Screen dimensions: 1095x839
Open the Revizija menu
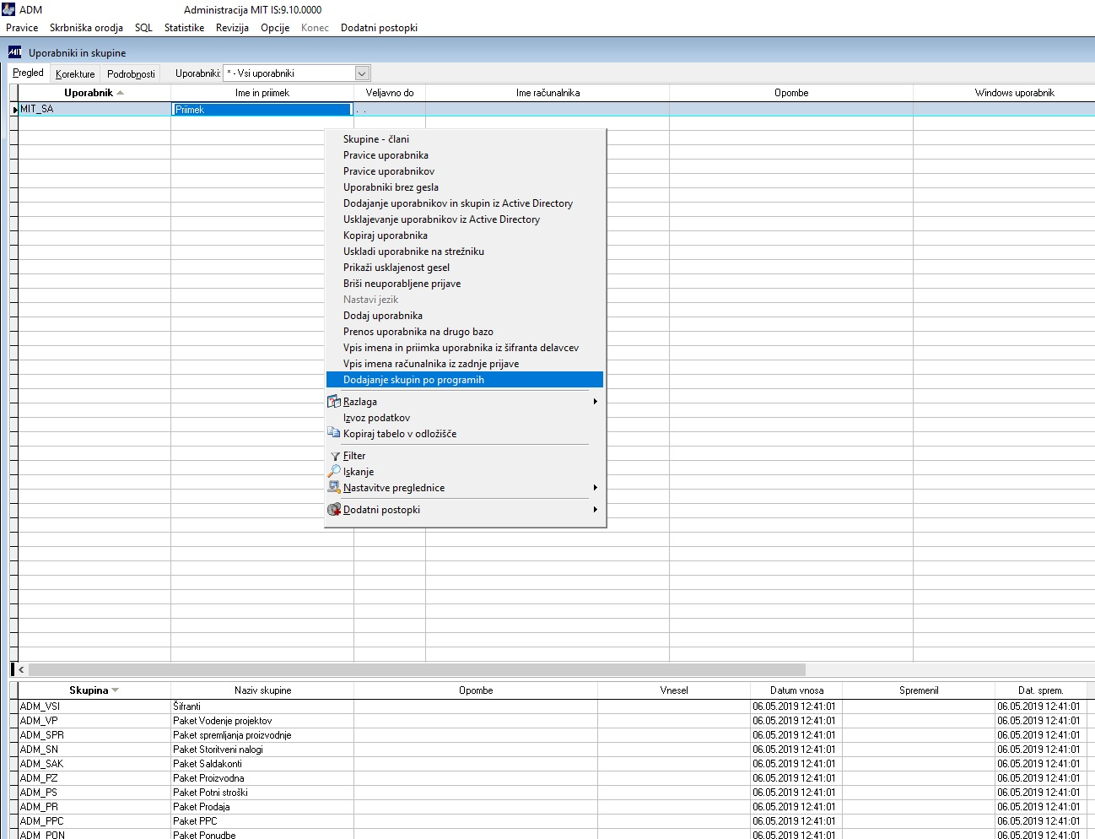coord(232,28)
